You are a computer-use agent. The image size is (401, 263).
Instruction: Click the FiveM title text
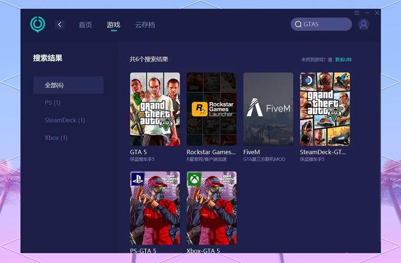click(x=251, y=152)
